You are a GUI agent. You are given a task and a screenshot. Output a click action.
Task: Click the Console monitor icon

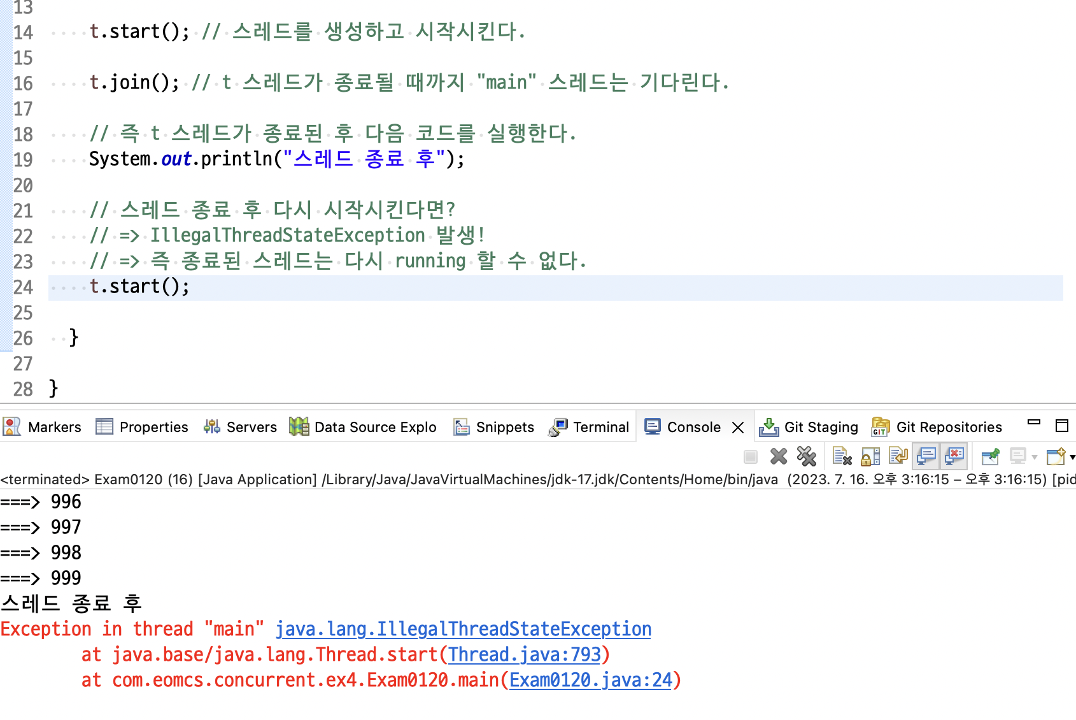[x=653, y=426]
